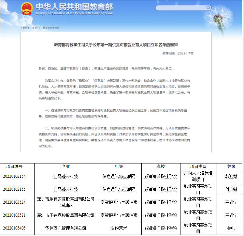
Task: Click the 姓名 column header
Action: [x=231, y=167]
